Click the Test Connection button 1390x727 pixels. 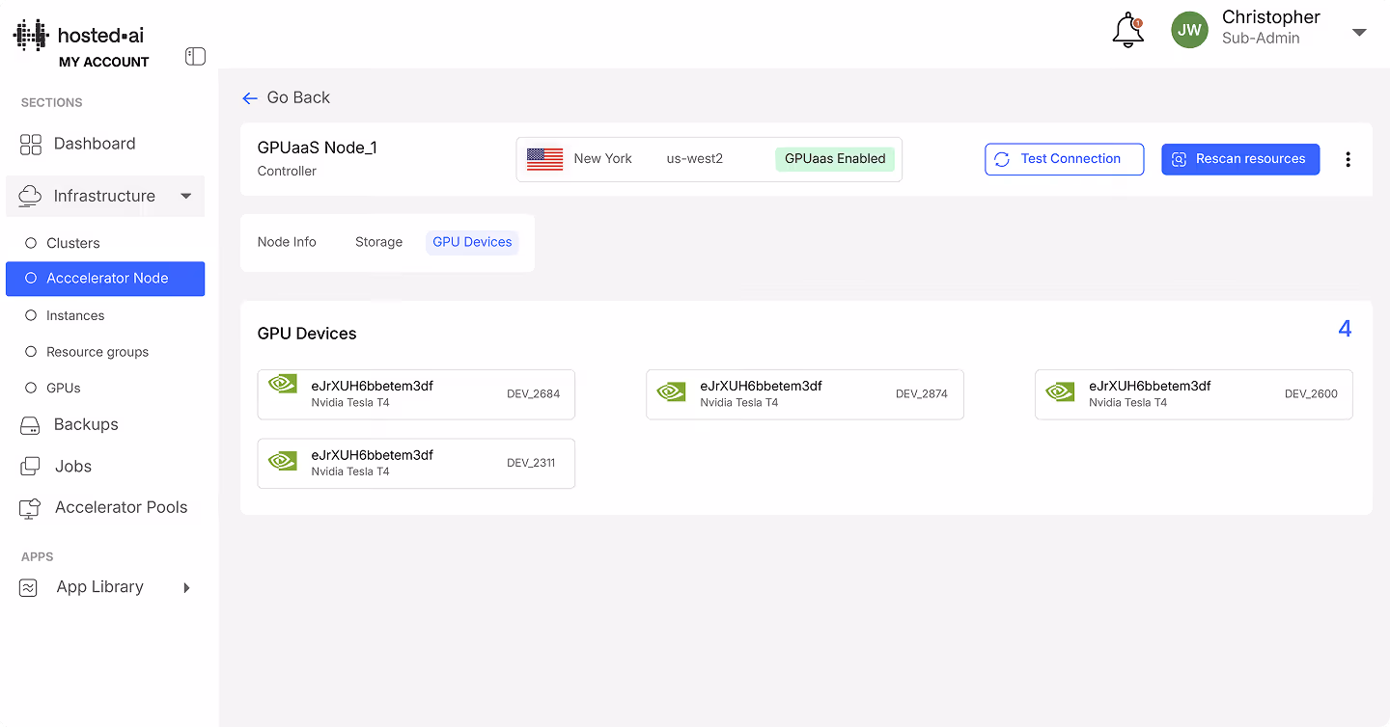coord(1064,159)
